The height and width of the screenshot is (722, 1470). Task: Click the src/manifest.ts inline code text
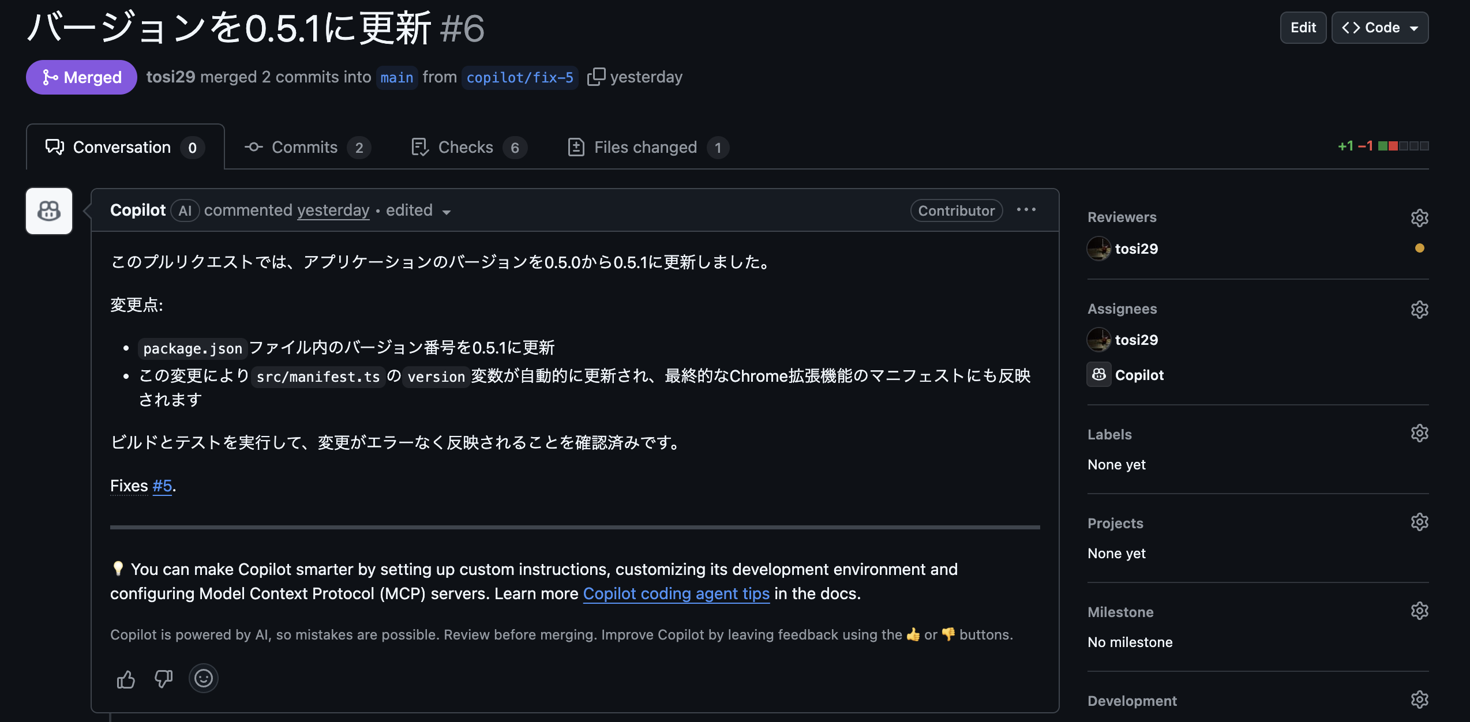pos(318,377)
